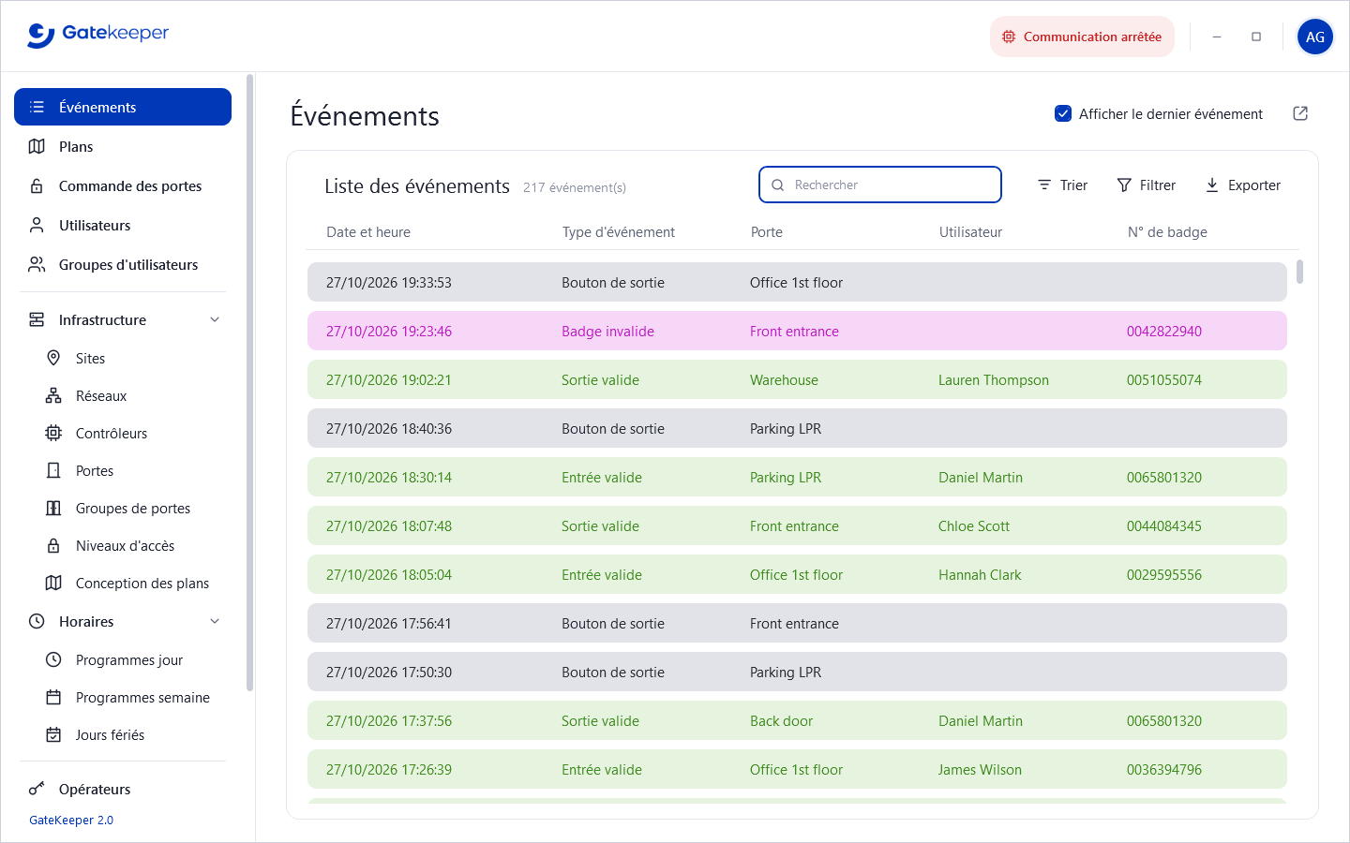The width and height of the screenshot is (1350, 843).
Task: Open the Trier sort options
Action: click(1062, 185)
